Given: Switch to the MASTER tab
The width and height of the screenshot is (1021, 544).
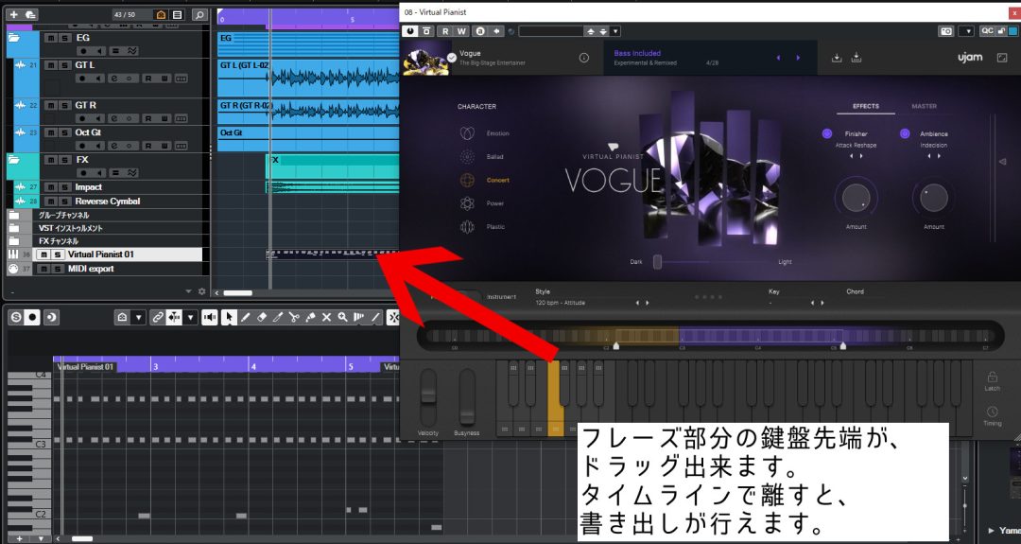Looking at the screenshot, I should [924, 106].
